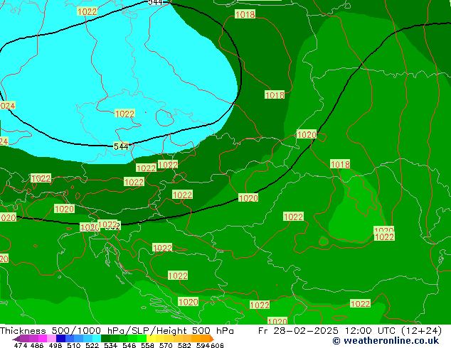The width and height of the screenshot is (451, 348).
Task: Click the chart title 'Thickness 500/1000 hPa/SLP/Height 500 hPa'
Action: [117, 330]
